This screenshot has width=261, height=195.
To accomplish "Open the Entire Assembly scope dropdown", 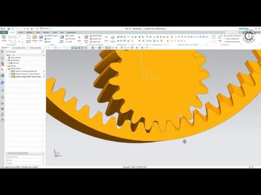I will point(38,48).
